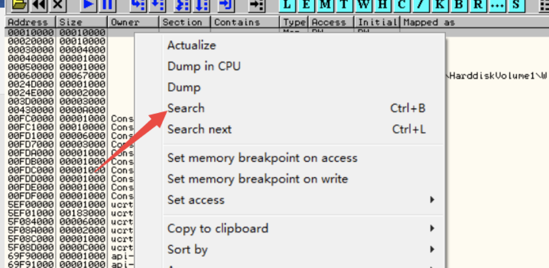Click the Run program play icon
This screenshot has width=549, height=268.
click(x=88, y=5)
